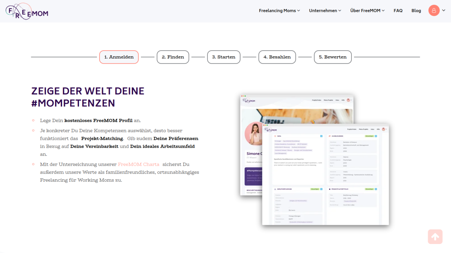Viewport: 451px width, 253px height.
Task: Open the FreeMOM Charta link
Action: [139, 164]
